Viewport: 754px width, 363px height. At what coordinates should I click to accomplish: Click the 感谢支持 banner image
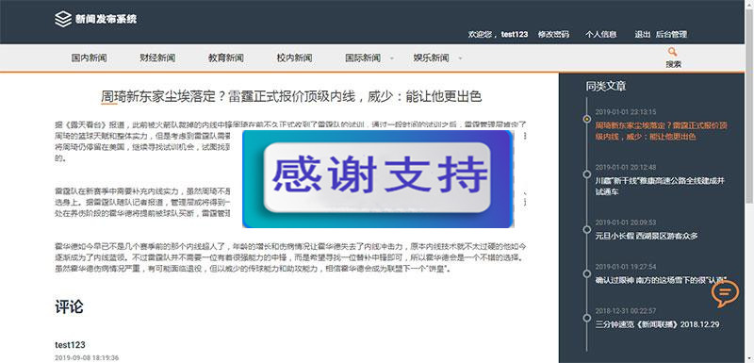click(x=378, y=179)
